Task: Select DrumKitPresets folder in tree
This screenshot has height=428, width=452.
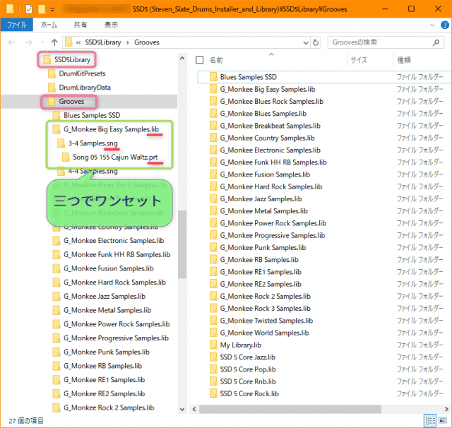Action: click(82, 73)
